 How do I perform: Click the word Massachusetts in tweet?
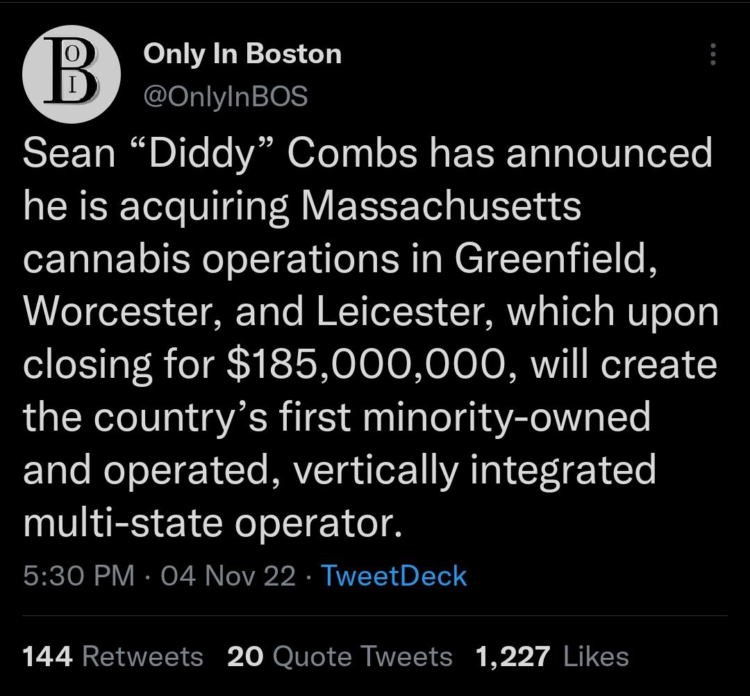[442, 206]
